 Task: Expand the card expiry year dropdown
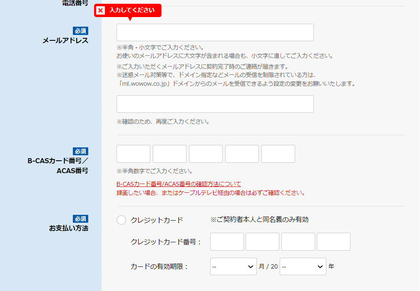[303, 266]
